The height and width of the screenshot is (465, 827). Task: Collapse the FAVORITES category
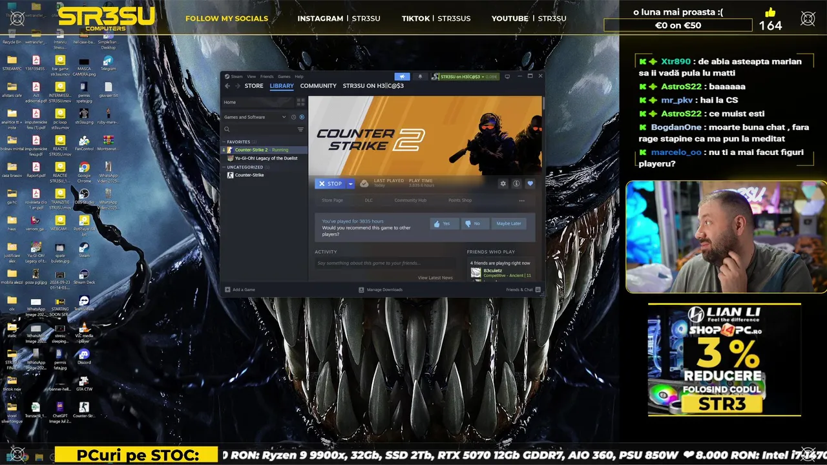pos(237,141)
